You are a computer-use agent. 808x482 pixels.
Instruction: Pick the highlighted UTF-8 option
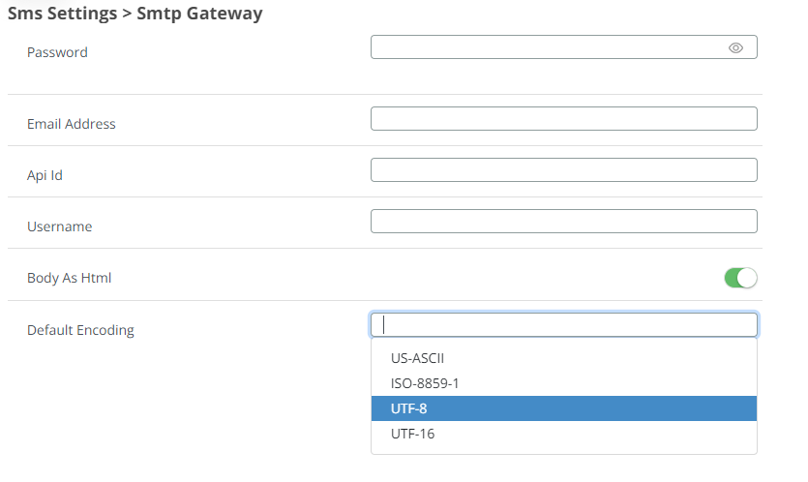click(409, 408)
